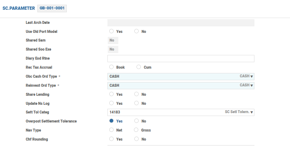The height and width of the screenshot is (146, 290).
Task: Set Share Lending to No
Action: 136,94
